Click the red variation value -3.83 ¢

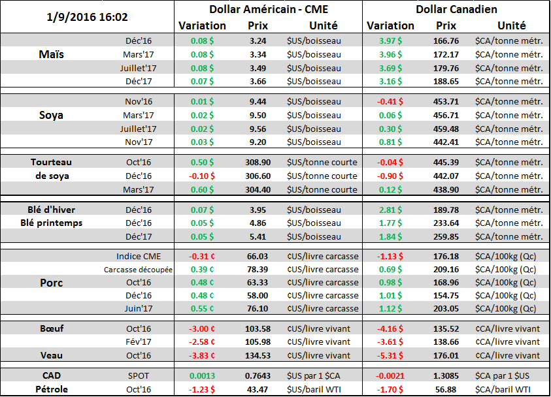click(x=201, y=355)
